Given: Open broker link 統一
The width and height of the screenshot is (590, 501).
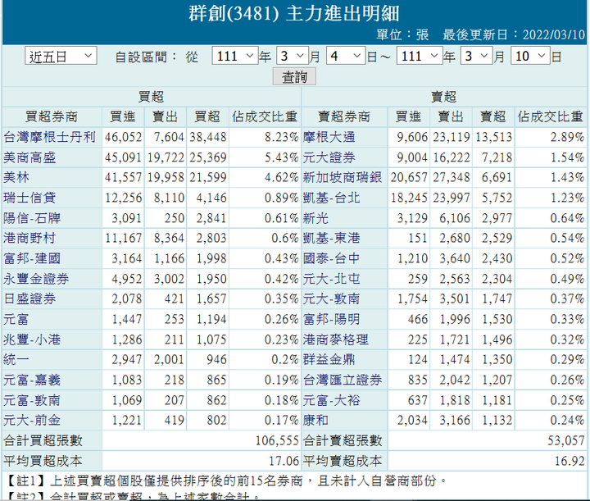Looking at the screenshot, I should tap(16, 359).
